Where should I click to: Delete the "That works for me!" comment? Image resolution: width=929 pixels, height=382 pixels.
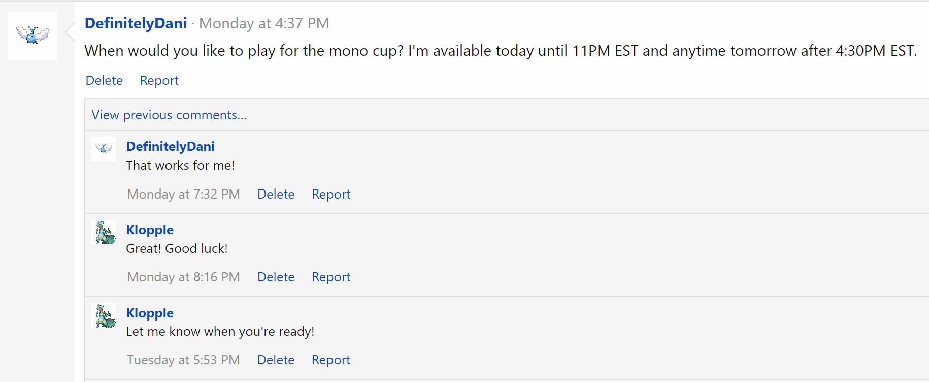tap(276, 194)
